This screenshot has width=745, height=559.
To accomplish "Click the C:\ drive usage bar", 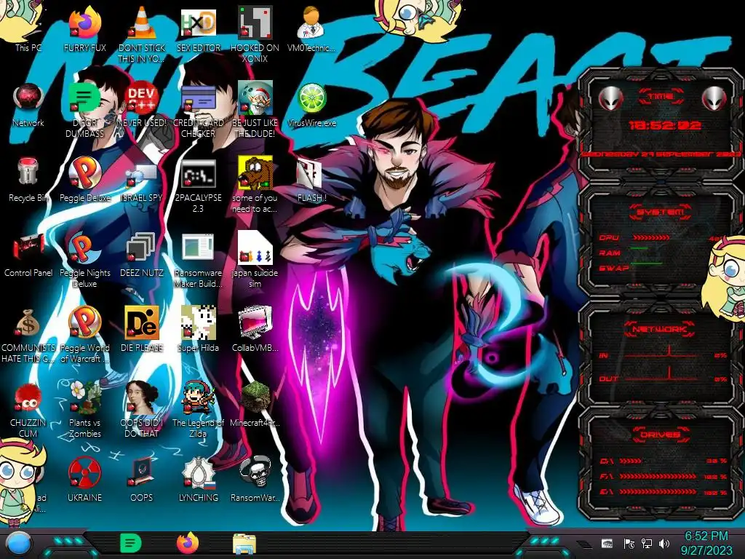I will click(x=631, y=461).
